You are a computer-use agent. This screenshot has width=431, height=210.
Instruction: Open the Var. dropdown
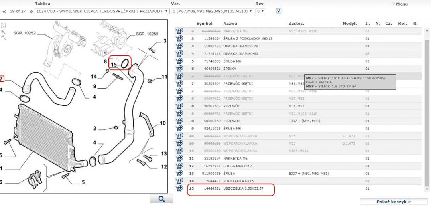(x=212, y=11)
